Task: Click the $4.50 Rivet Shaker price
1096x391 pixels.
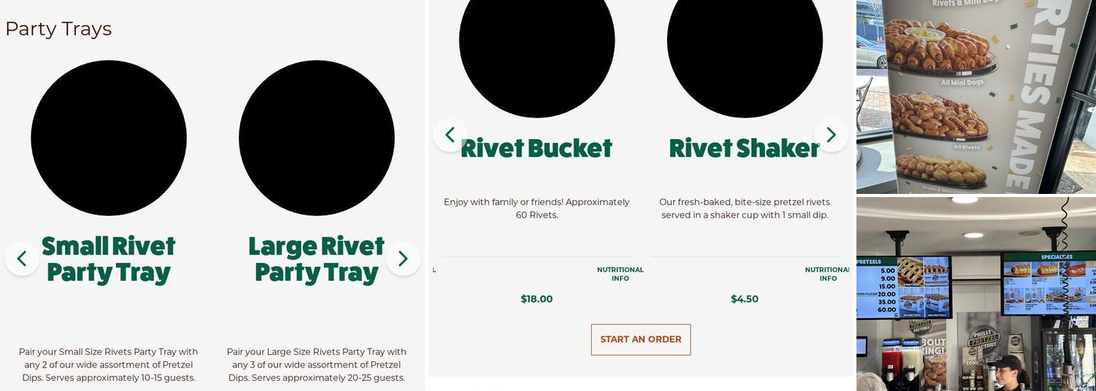Action: (744, 299)
